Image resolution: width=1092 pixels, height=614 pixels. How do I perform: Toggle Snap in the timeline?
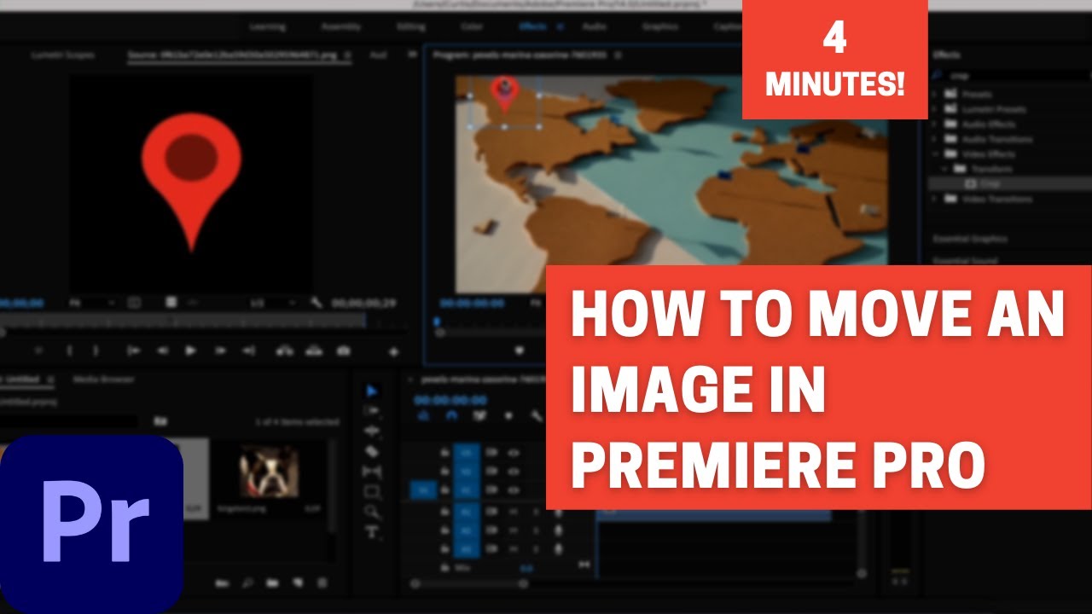tap(452, 415)
